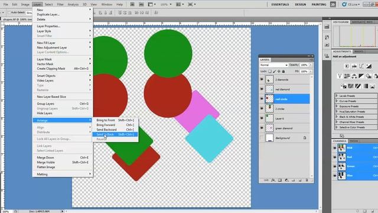Choose Bring to Front
This screenshot has width=378, height=213.
pos(115,120)
